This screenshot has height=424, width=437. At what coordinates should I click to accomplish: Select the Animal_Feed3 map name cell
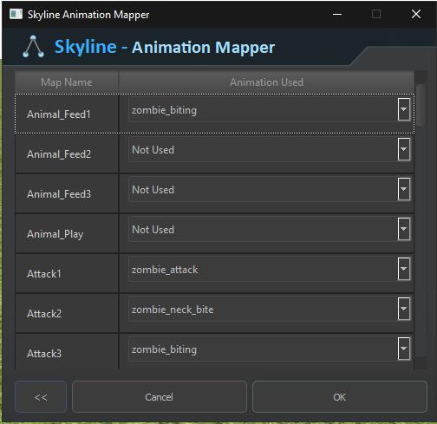pos(67,193)
